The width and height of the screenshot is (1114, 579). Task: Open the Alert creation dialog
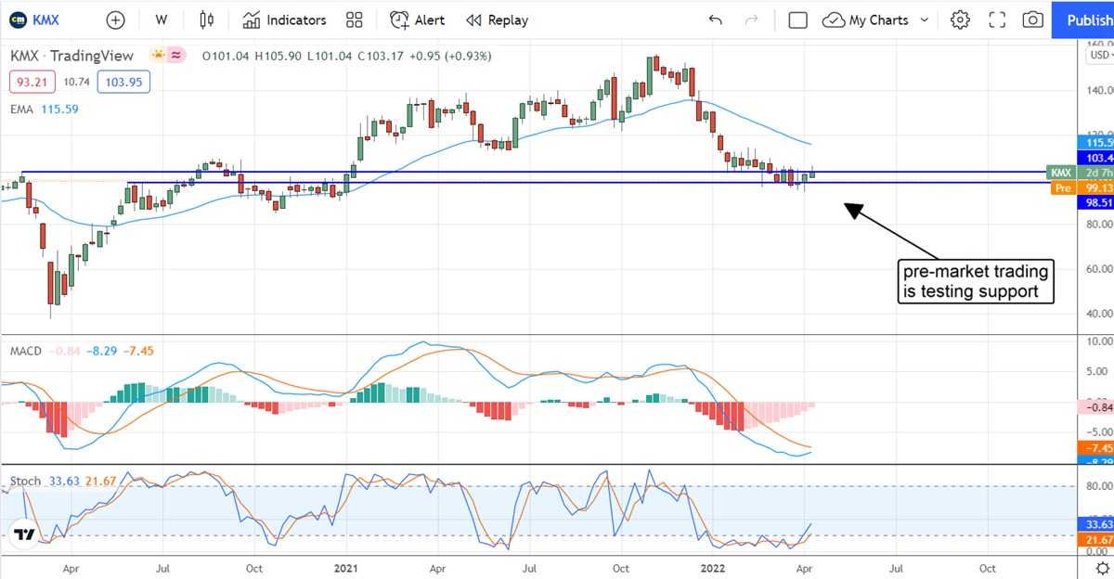pos(417,19)
